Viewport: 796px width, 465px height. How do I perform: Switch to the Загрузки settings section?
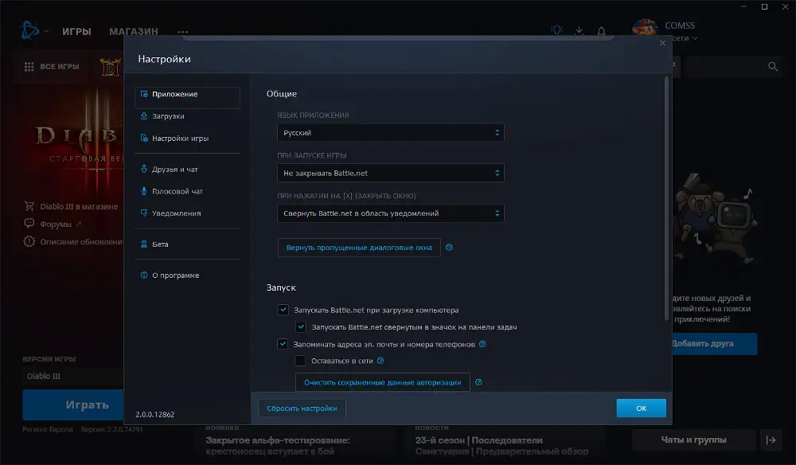click(x=170, y=118)
